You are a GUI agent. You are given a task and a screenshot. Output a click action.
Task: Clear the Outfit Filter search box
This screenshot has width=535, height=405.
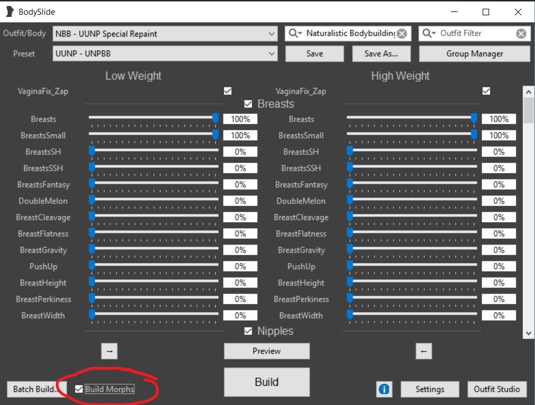click(521, 33)
